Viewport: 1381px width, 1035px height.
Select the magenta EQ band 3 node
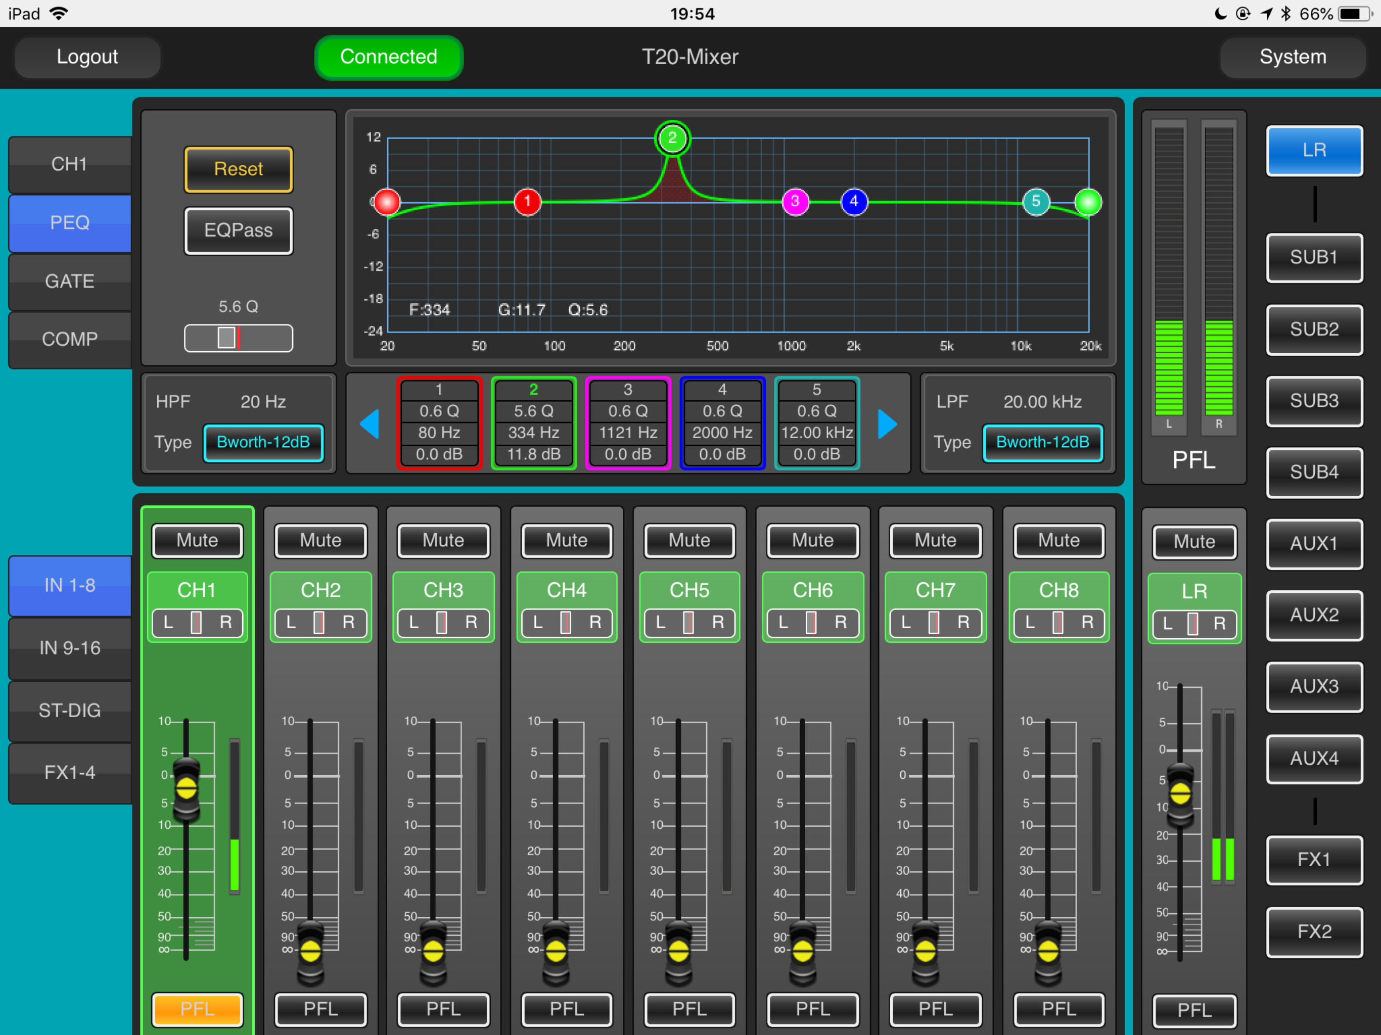point(795,202)
